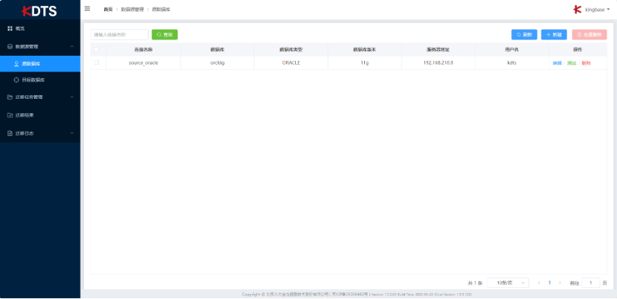Click the ORACLE type cell
This screenshot has width=617, height=299.
point(291,62)
